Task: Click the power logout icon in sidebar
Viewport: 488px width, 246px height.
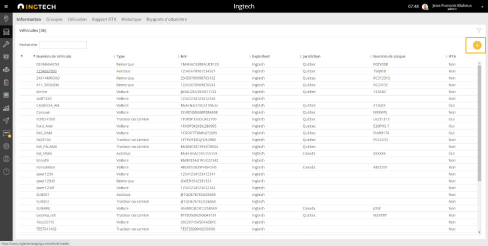Action: point(6,171)
